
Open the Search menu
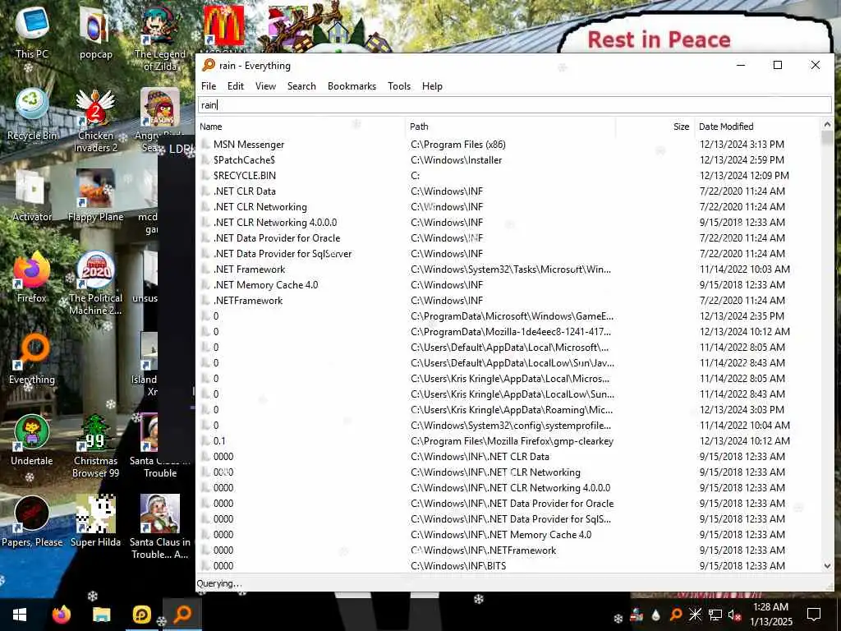301,85
